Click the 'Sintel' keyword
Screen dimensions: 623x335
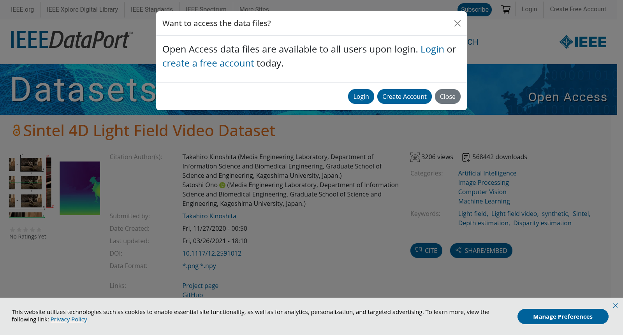click(581, 214)
